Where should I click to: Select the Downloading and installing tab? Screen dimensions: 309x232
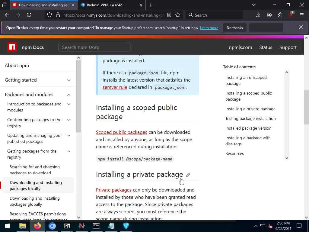pyautogui.click(x=43, y=5)
